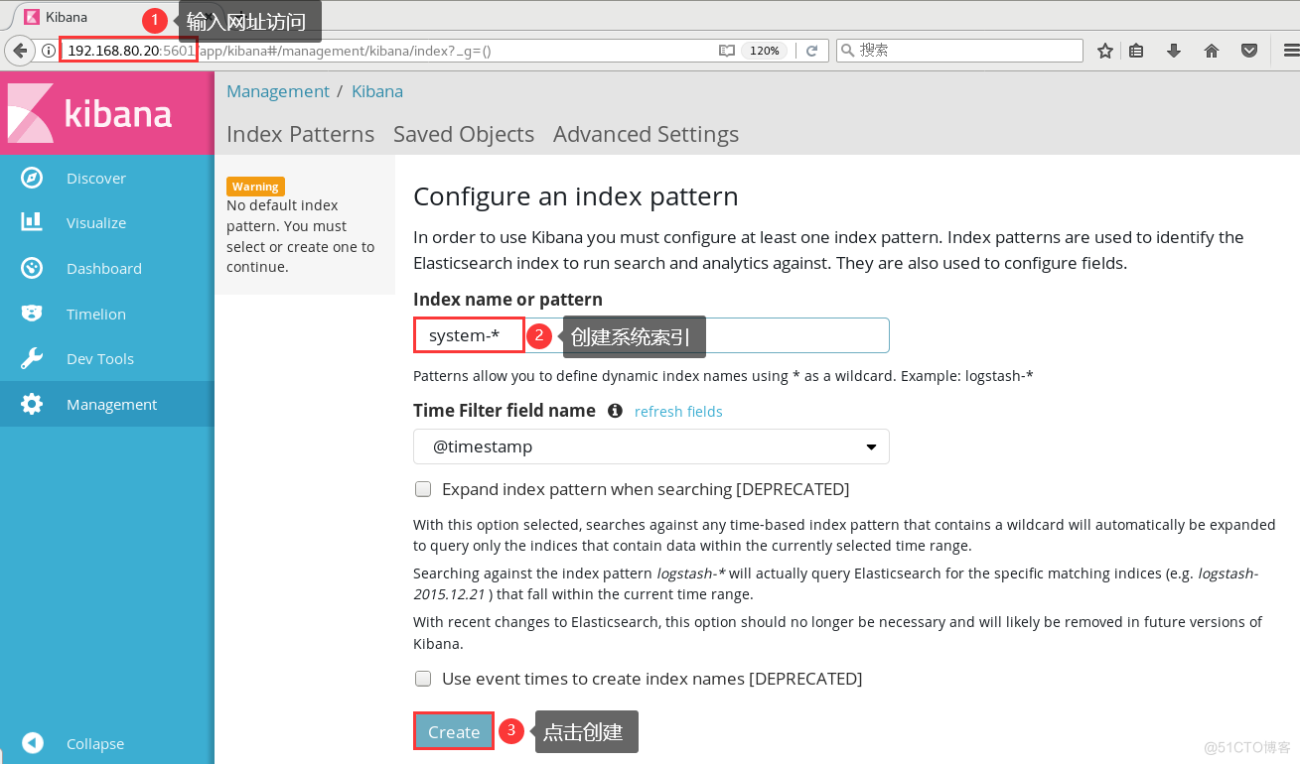Open Discover from the compass icon
This screenshot has width=1300, height=764.
(x=32, y=179)
